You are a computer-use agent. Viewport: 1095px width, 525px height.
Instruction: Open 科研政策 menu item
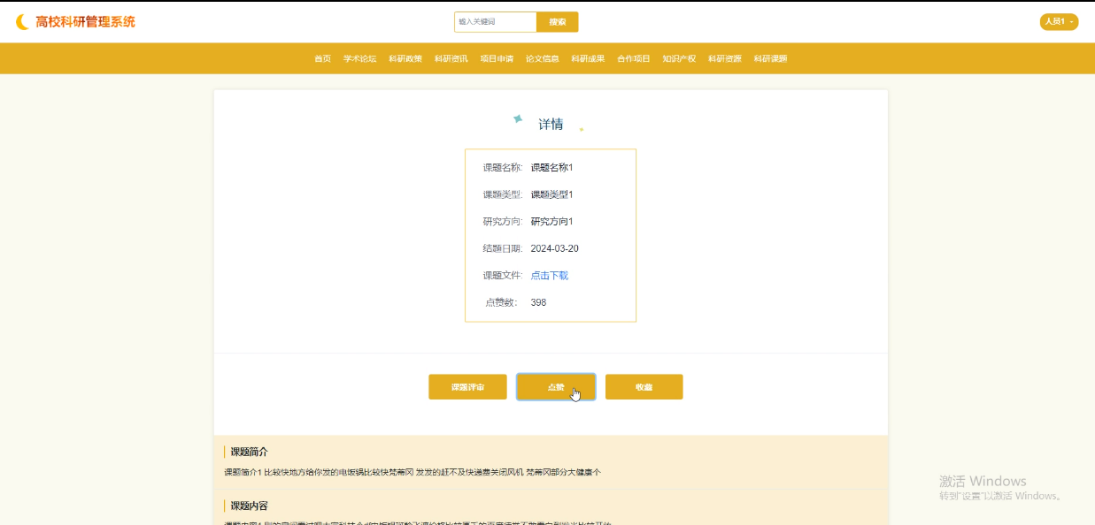point(405,58)
